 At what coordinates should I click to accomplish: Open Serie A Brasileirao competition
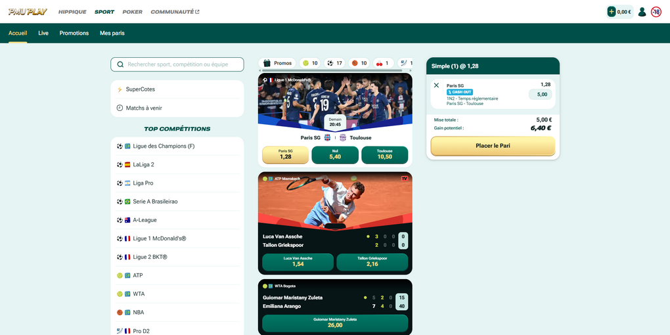tap(177, 202)
